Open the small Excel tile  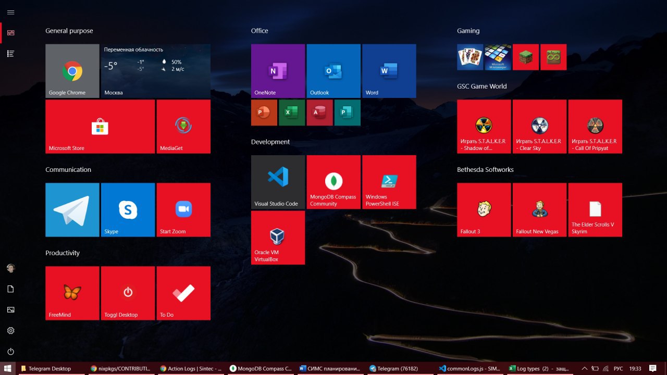[x=292, y=113]
